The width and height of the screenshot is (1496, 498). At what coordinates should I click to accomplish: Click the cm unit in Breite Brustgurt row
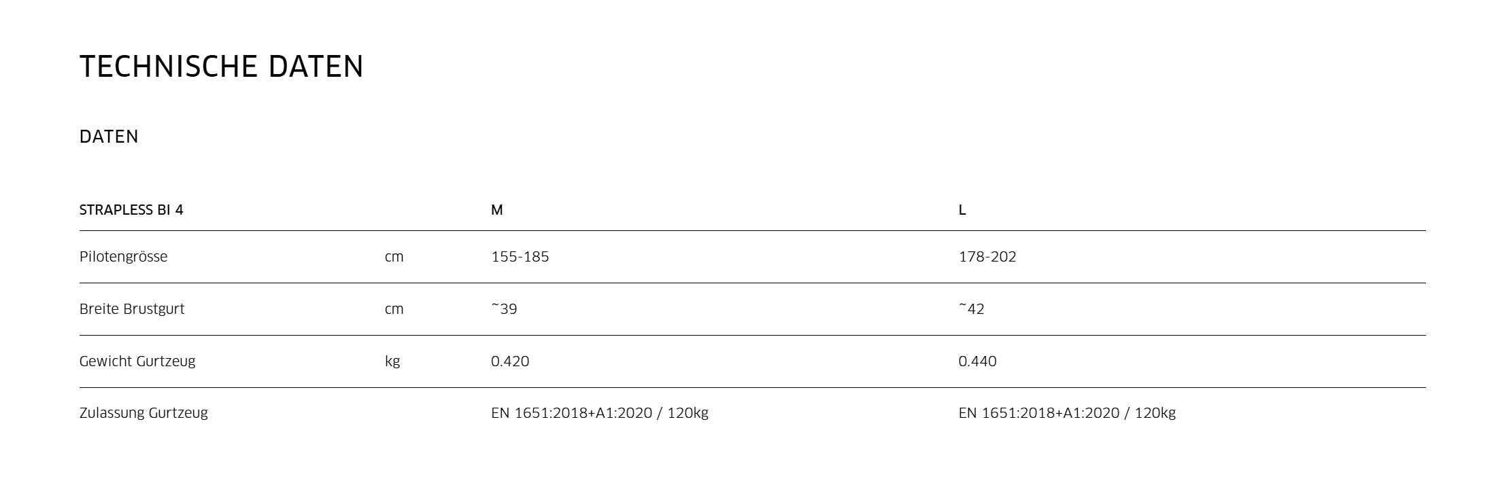click(x=394, y=309)
